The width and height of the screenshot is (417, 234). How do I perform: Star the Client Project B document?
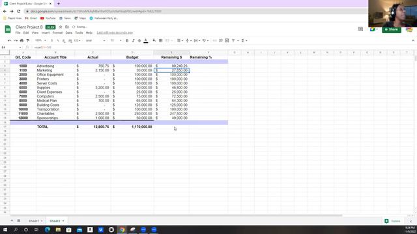click(61, 27)
